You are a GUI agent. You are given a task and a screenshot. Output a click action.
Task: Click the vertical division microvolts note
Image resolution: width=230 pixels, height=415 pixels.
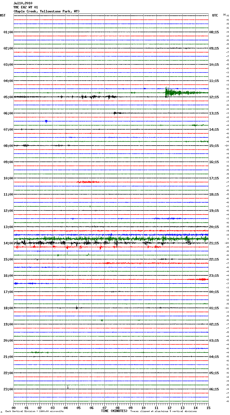click(35, 411)
